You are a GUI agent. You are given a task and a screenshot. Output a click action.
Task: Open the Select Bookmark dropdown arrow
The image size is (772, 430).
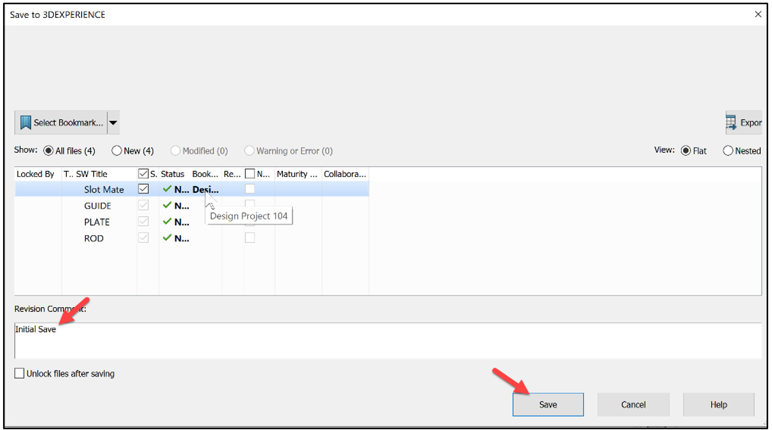(113, 122)
